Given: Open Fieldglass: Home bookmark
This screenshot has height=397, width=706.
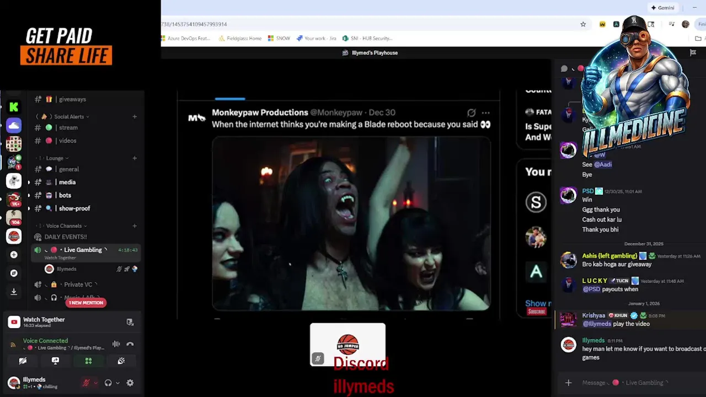Looking at the screenshot, I should pyautogui.click(x=240, y=39).
